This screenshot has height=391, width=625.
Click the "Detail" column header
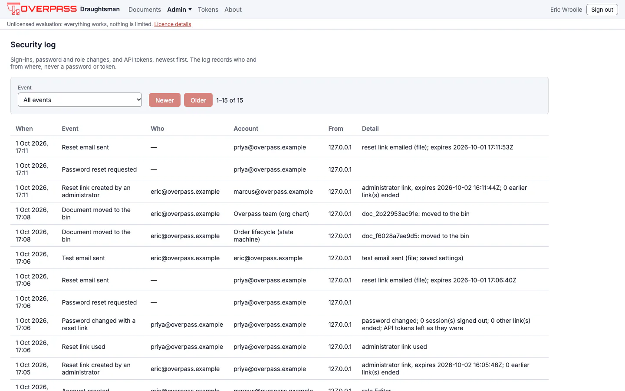[x=370, y=129]
